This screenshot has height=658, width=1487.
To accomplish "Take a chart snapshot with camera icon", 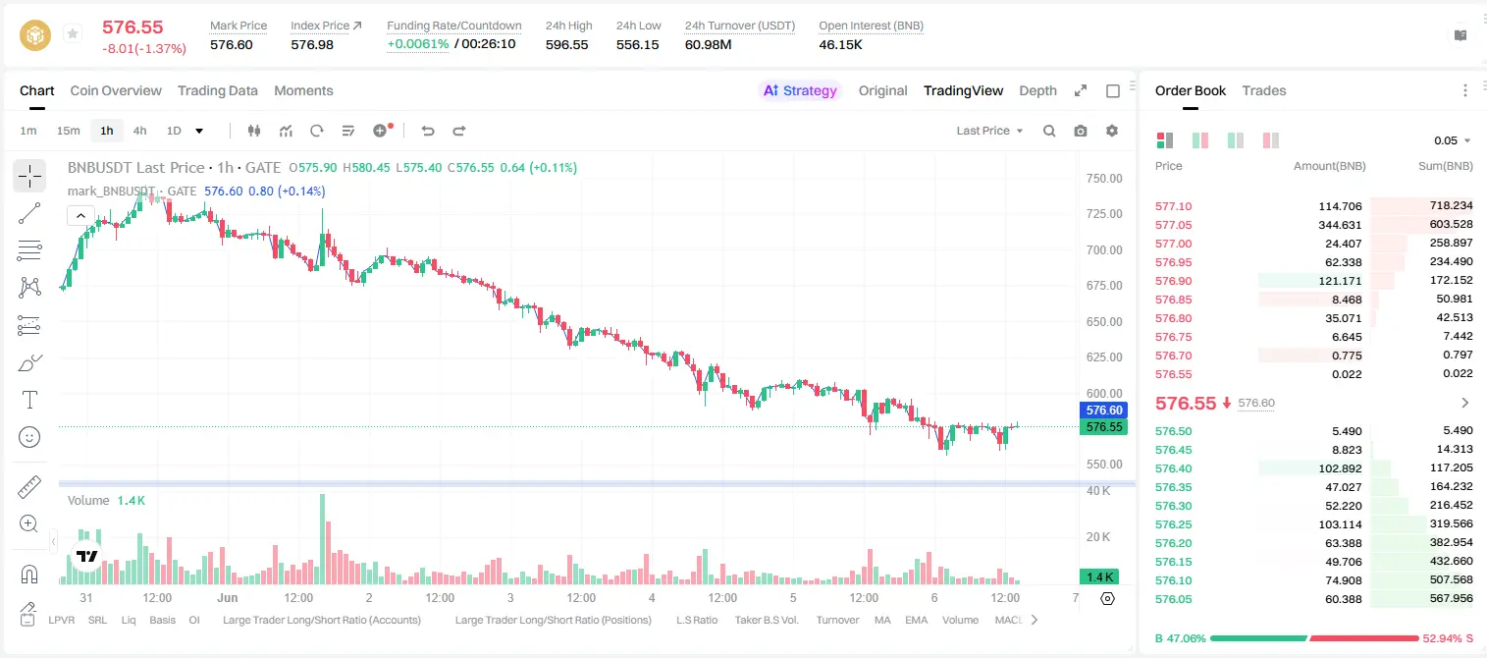I will point(1081,131).
